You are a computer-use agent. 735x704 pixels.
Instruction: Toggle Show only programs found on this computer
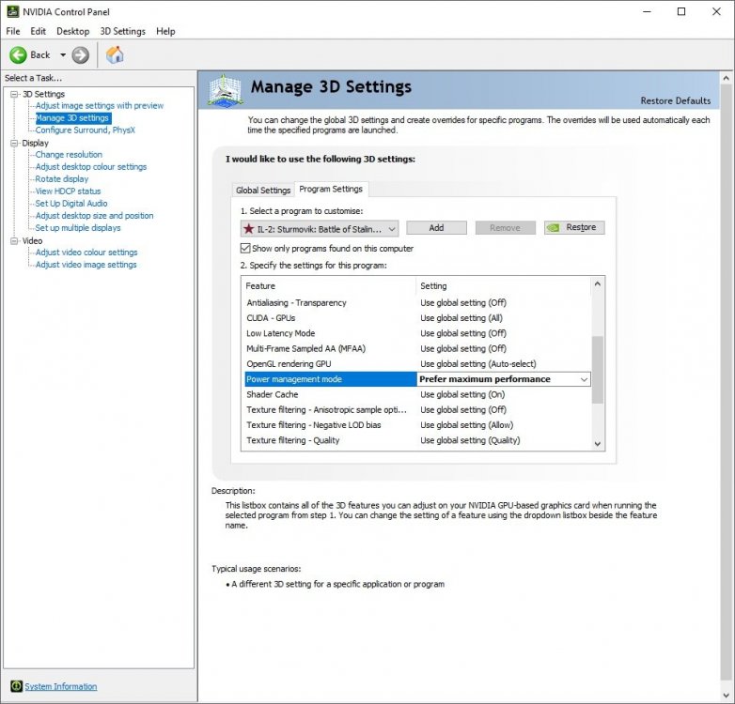point(245,248)
